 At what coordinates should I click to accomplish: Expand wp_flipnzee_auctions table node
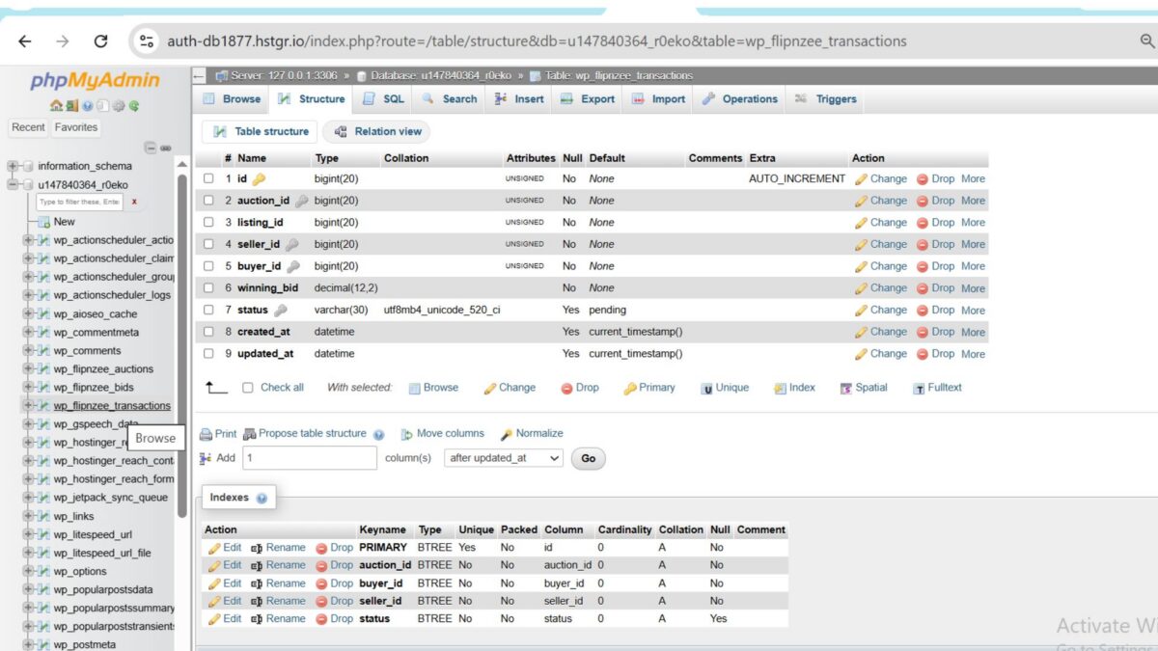29,369
